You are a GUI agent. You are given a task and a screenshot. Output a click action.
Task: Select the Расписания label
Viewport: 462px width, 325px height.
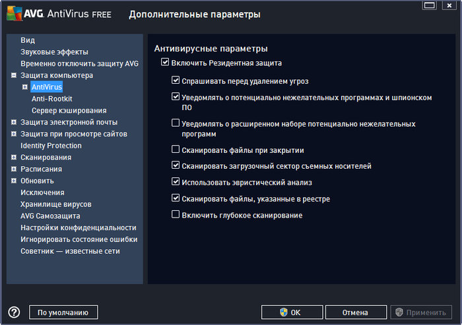41,169
